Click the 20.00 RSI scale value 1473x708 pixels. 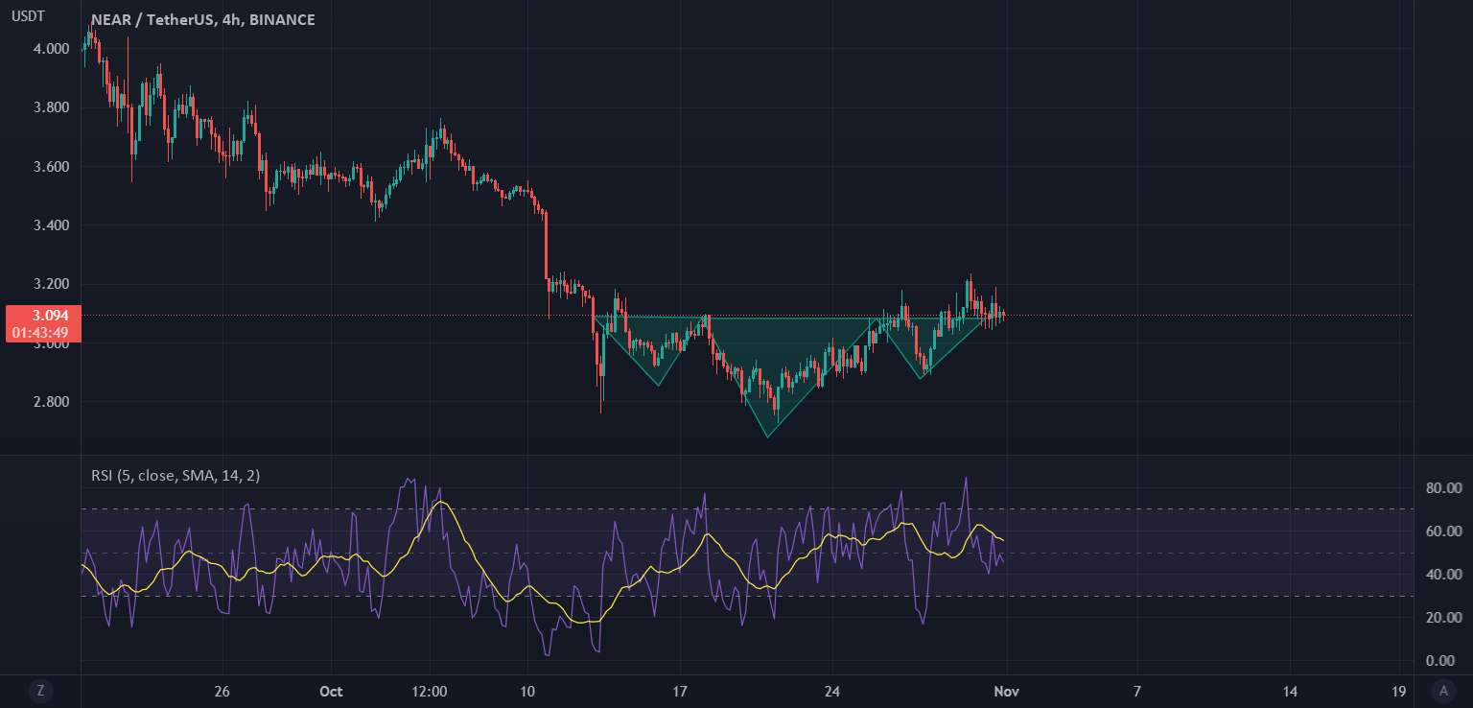(x=1442, y=618)
